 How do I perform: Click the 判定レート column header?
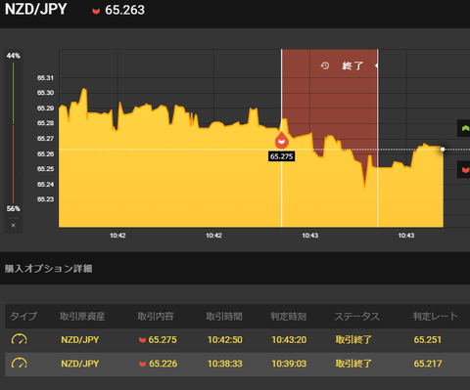[436, 316]
